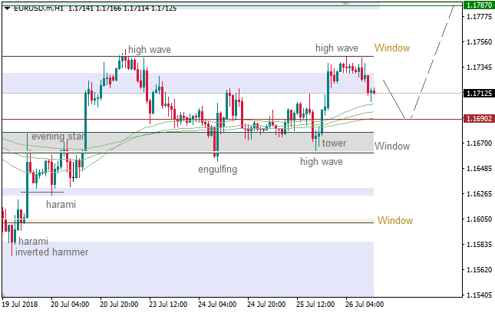Screen dimensions: 495x313
Task: Select the green 1.17870 price tag
Action: (479, 5)
